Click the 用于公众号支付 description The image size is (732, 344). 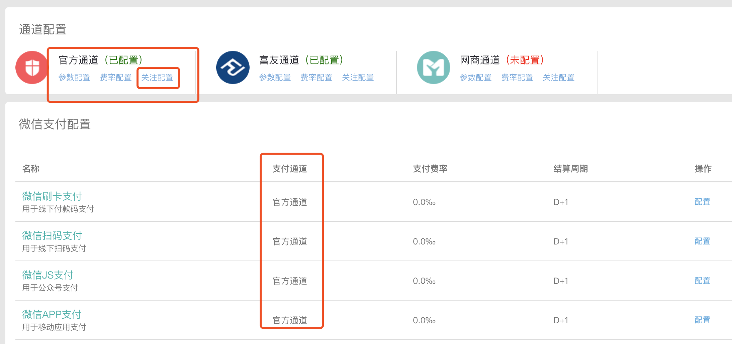50,288
